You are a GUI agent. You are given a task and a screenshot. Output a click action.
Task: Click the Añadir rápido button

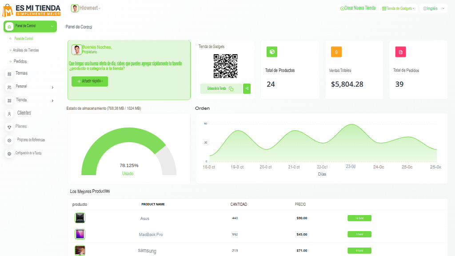click(90, 81)
